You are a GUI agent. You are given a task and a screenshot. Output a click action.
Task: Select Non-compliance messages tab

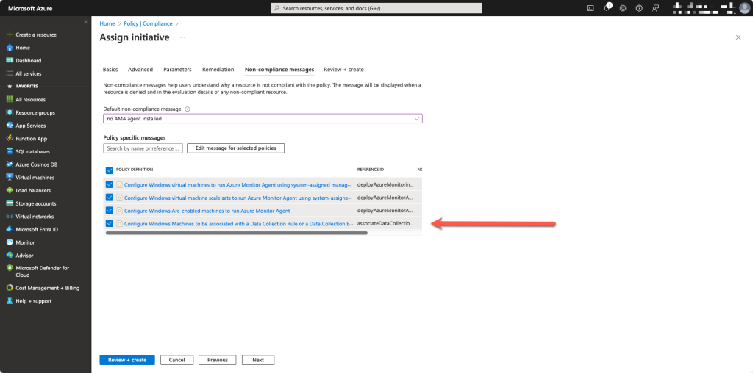(279, 70)
